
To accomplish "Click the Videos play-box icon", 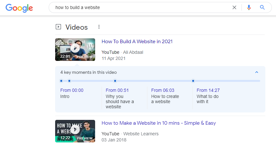I will point(58,27).
